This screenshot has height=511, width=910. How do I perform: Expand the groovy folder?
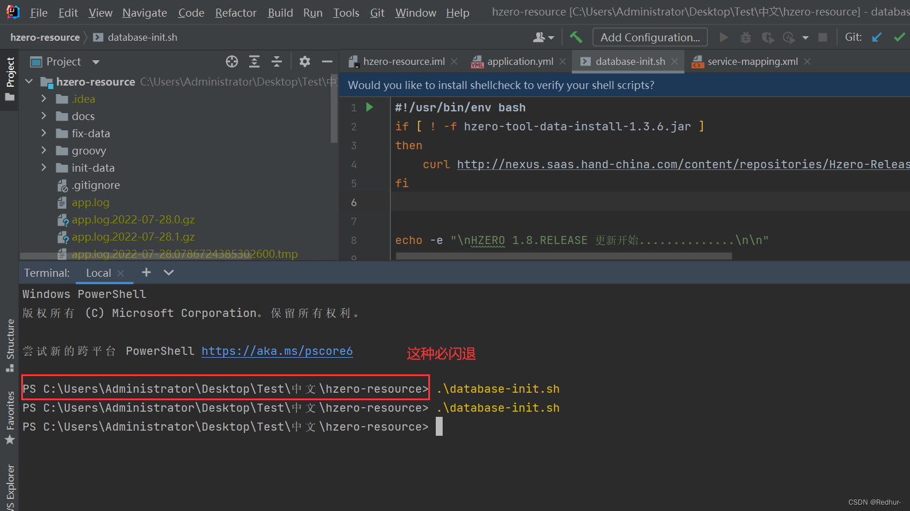pos(44,150)
